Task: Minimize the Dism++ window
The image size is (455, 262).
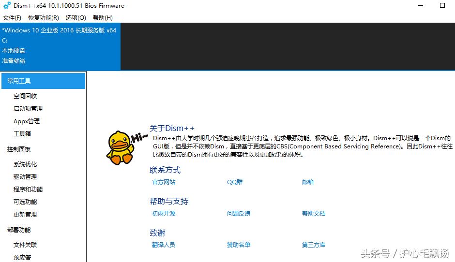Action: point(421,5)
